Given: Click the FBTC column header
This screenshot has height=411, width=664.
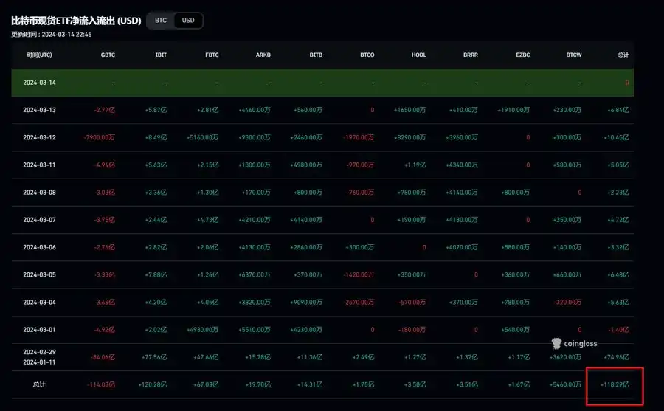Looking at the screenshot, I should (x=212, y=55).
